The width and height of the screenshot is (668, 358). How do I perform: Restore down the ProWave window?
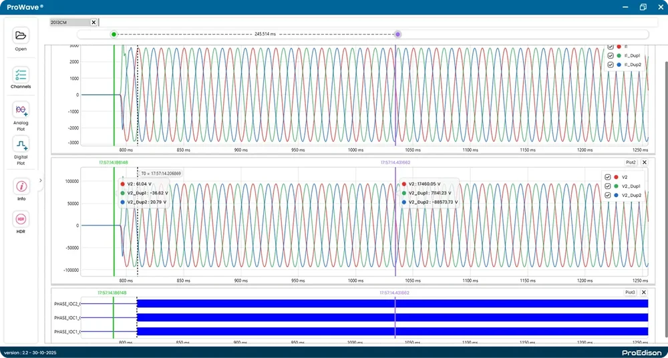[643, 7]
